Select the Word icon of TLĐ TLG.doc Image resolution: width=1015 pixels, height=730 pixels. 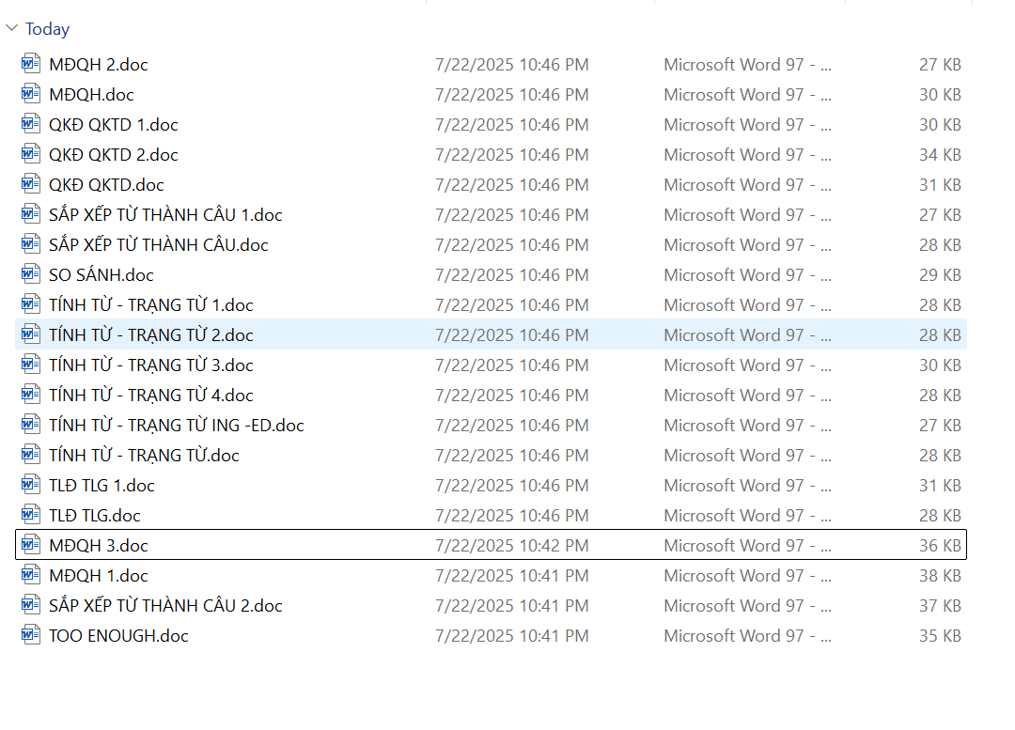31,516
